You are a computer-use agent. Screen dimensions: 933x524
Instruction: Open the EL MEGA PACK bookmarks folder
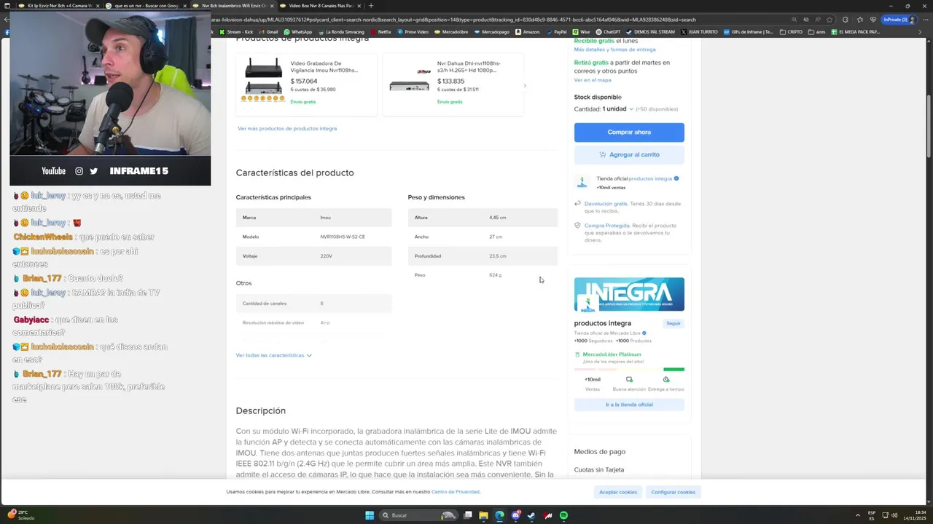pos(856,32)
